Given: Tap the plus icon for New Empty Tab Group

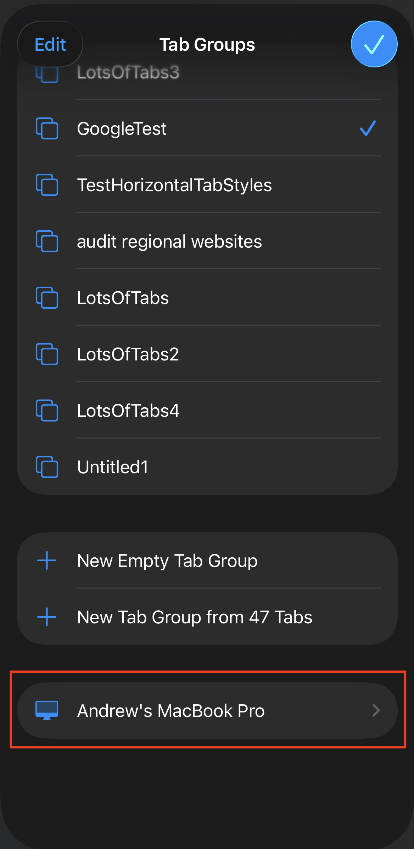Looking at the screenshot, I should coord(47,561).
